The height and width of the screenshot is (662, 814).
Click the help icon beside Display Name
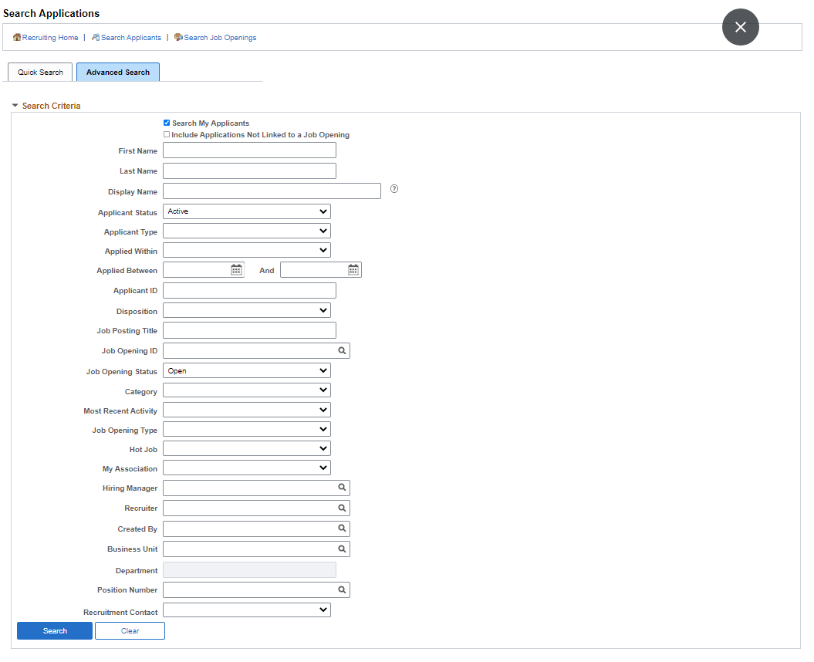point(394,188)
